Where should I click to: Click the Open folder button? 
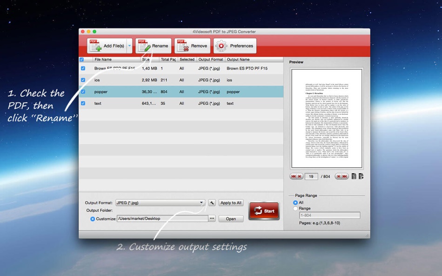click(231, 219)
